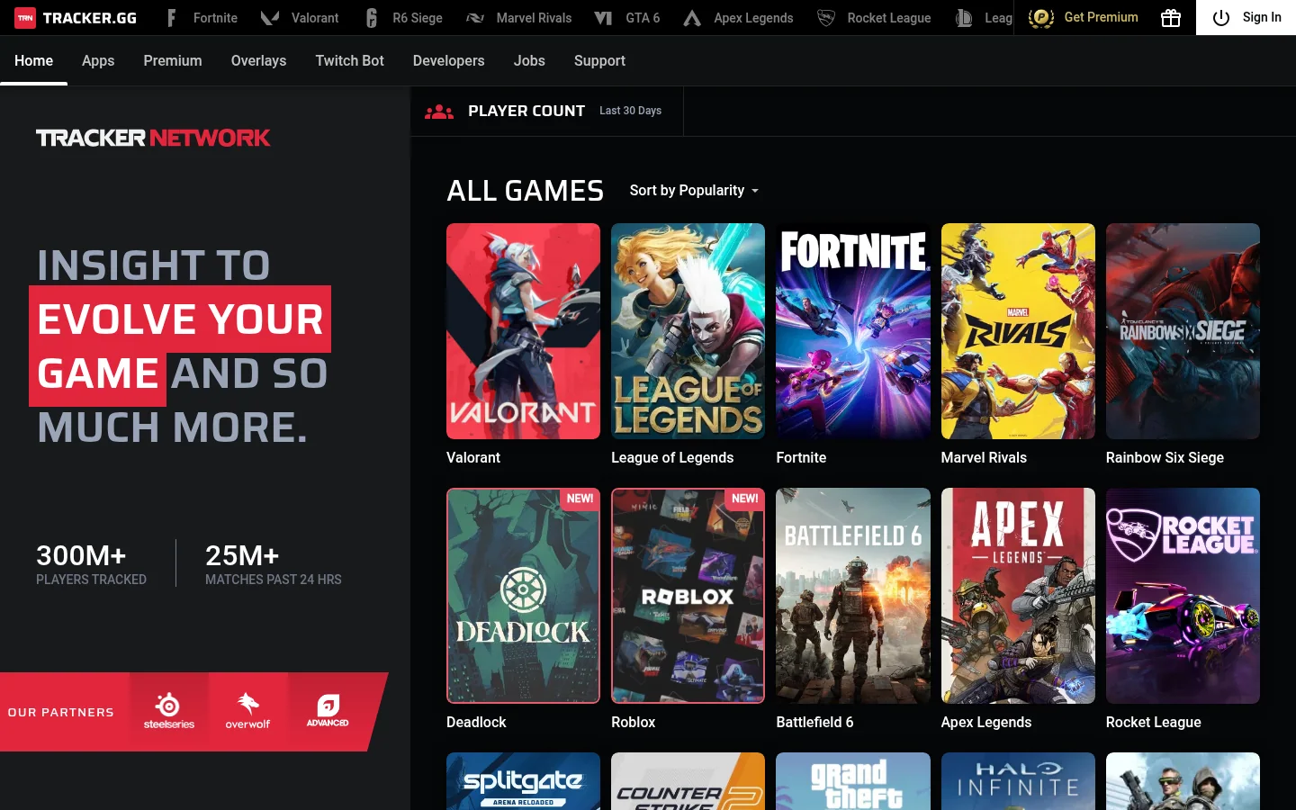This screenshot has width=1296, height=810.
Task: Open the Overwolf partner logo
Action: click(247, 711)
